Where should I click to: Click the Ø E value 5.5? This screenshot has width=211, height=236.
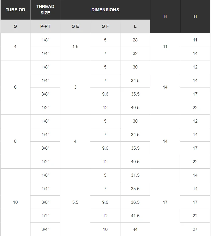coord(75,202)
